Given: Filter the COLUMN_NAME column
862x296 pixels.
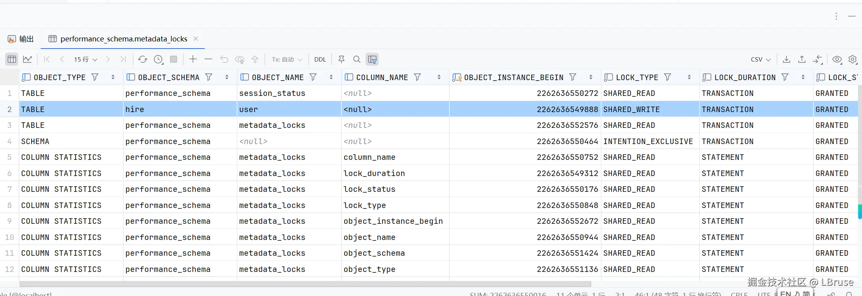Looking at the screenshot, I should [417, 77].
